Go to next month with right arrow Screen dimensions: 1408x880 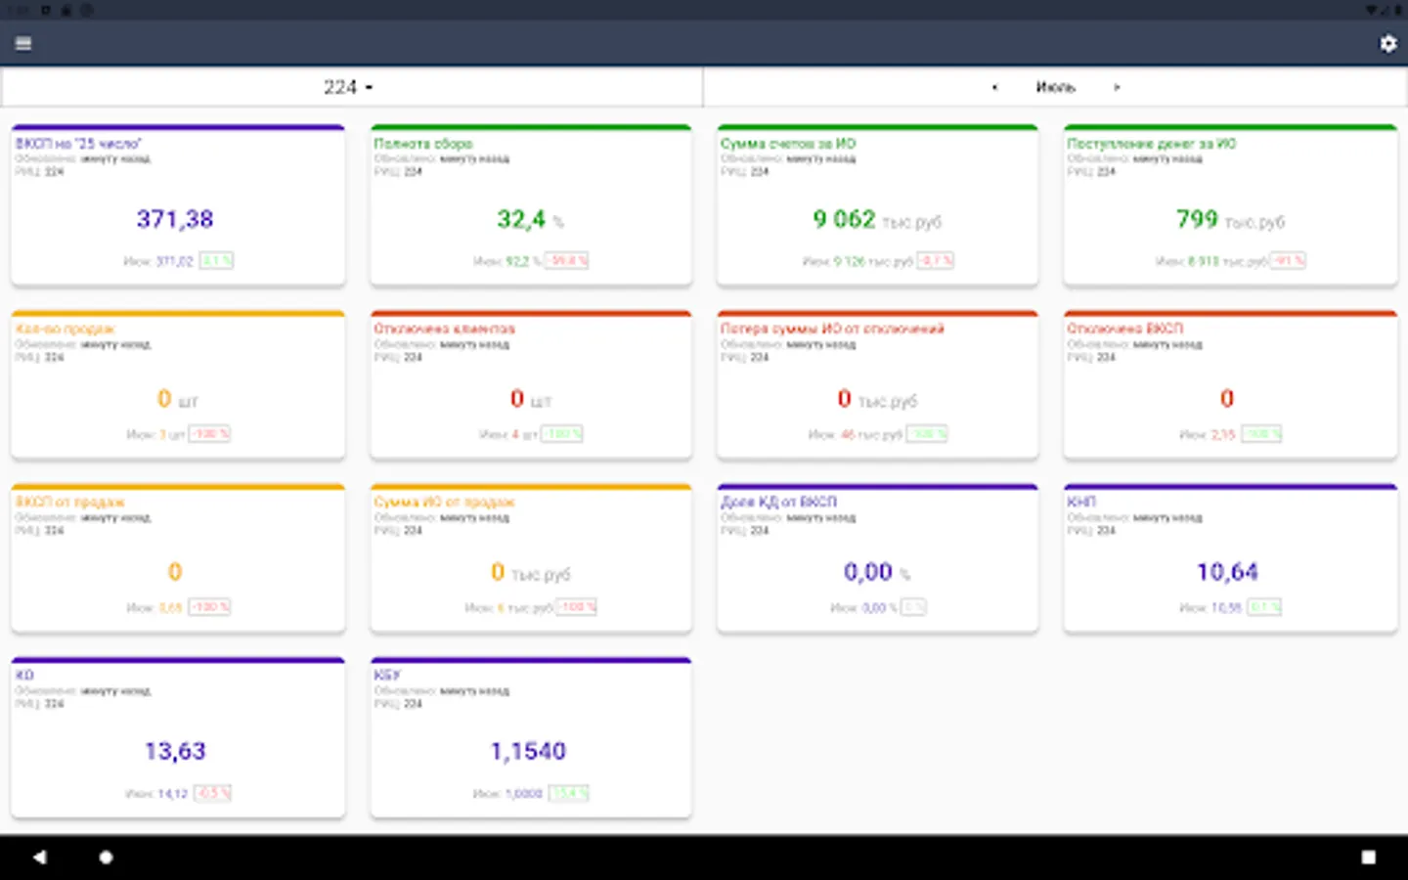point(1117,87)
